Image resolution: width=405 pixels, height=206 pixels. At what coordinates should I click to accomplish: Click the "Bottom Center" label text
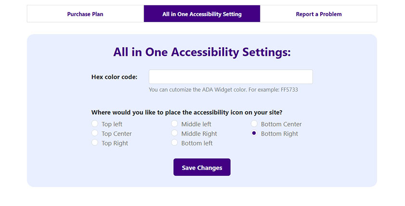click(281, 124)
